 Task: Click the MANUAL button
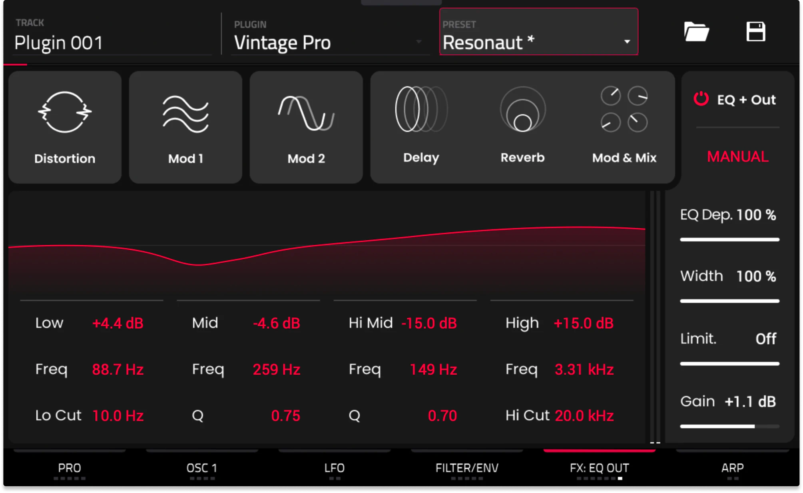click(x=737, y=157)
